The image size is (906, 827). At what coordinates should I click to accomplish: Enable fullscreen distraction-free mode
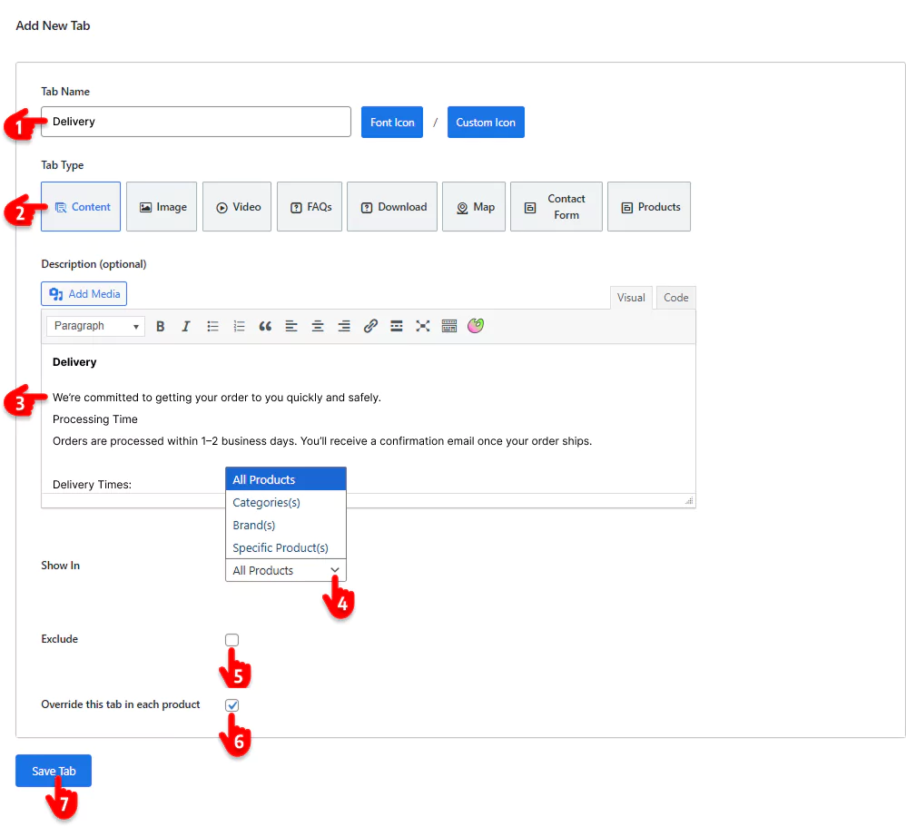click(x=423, y=326)
